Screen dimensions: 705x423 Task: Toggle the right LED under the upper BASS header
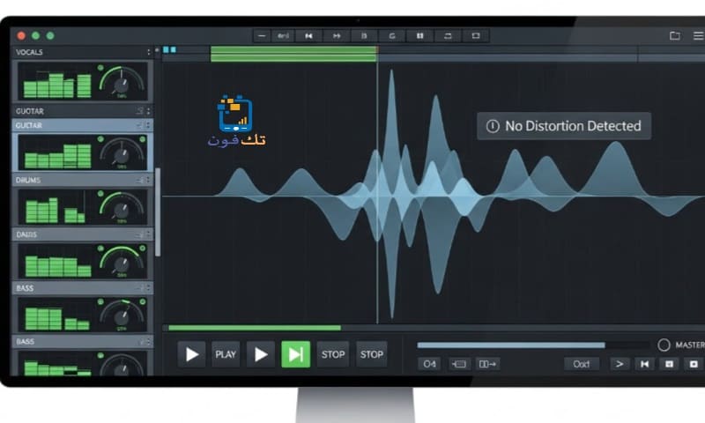[143, 301]
